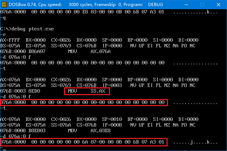Click address 076B:0003
This screenshot has width=227, height=151.
coord(13,91)
